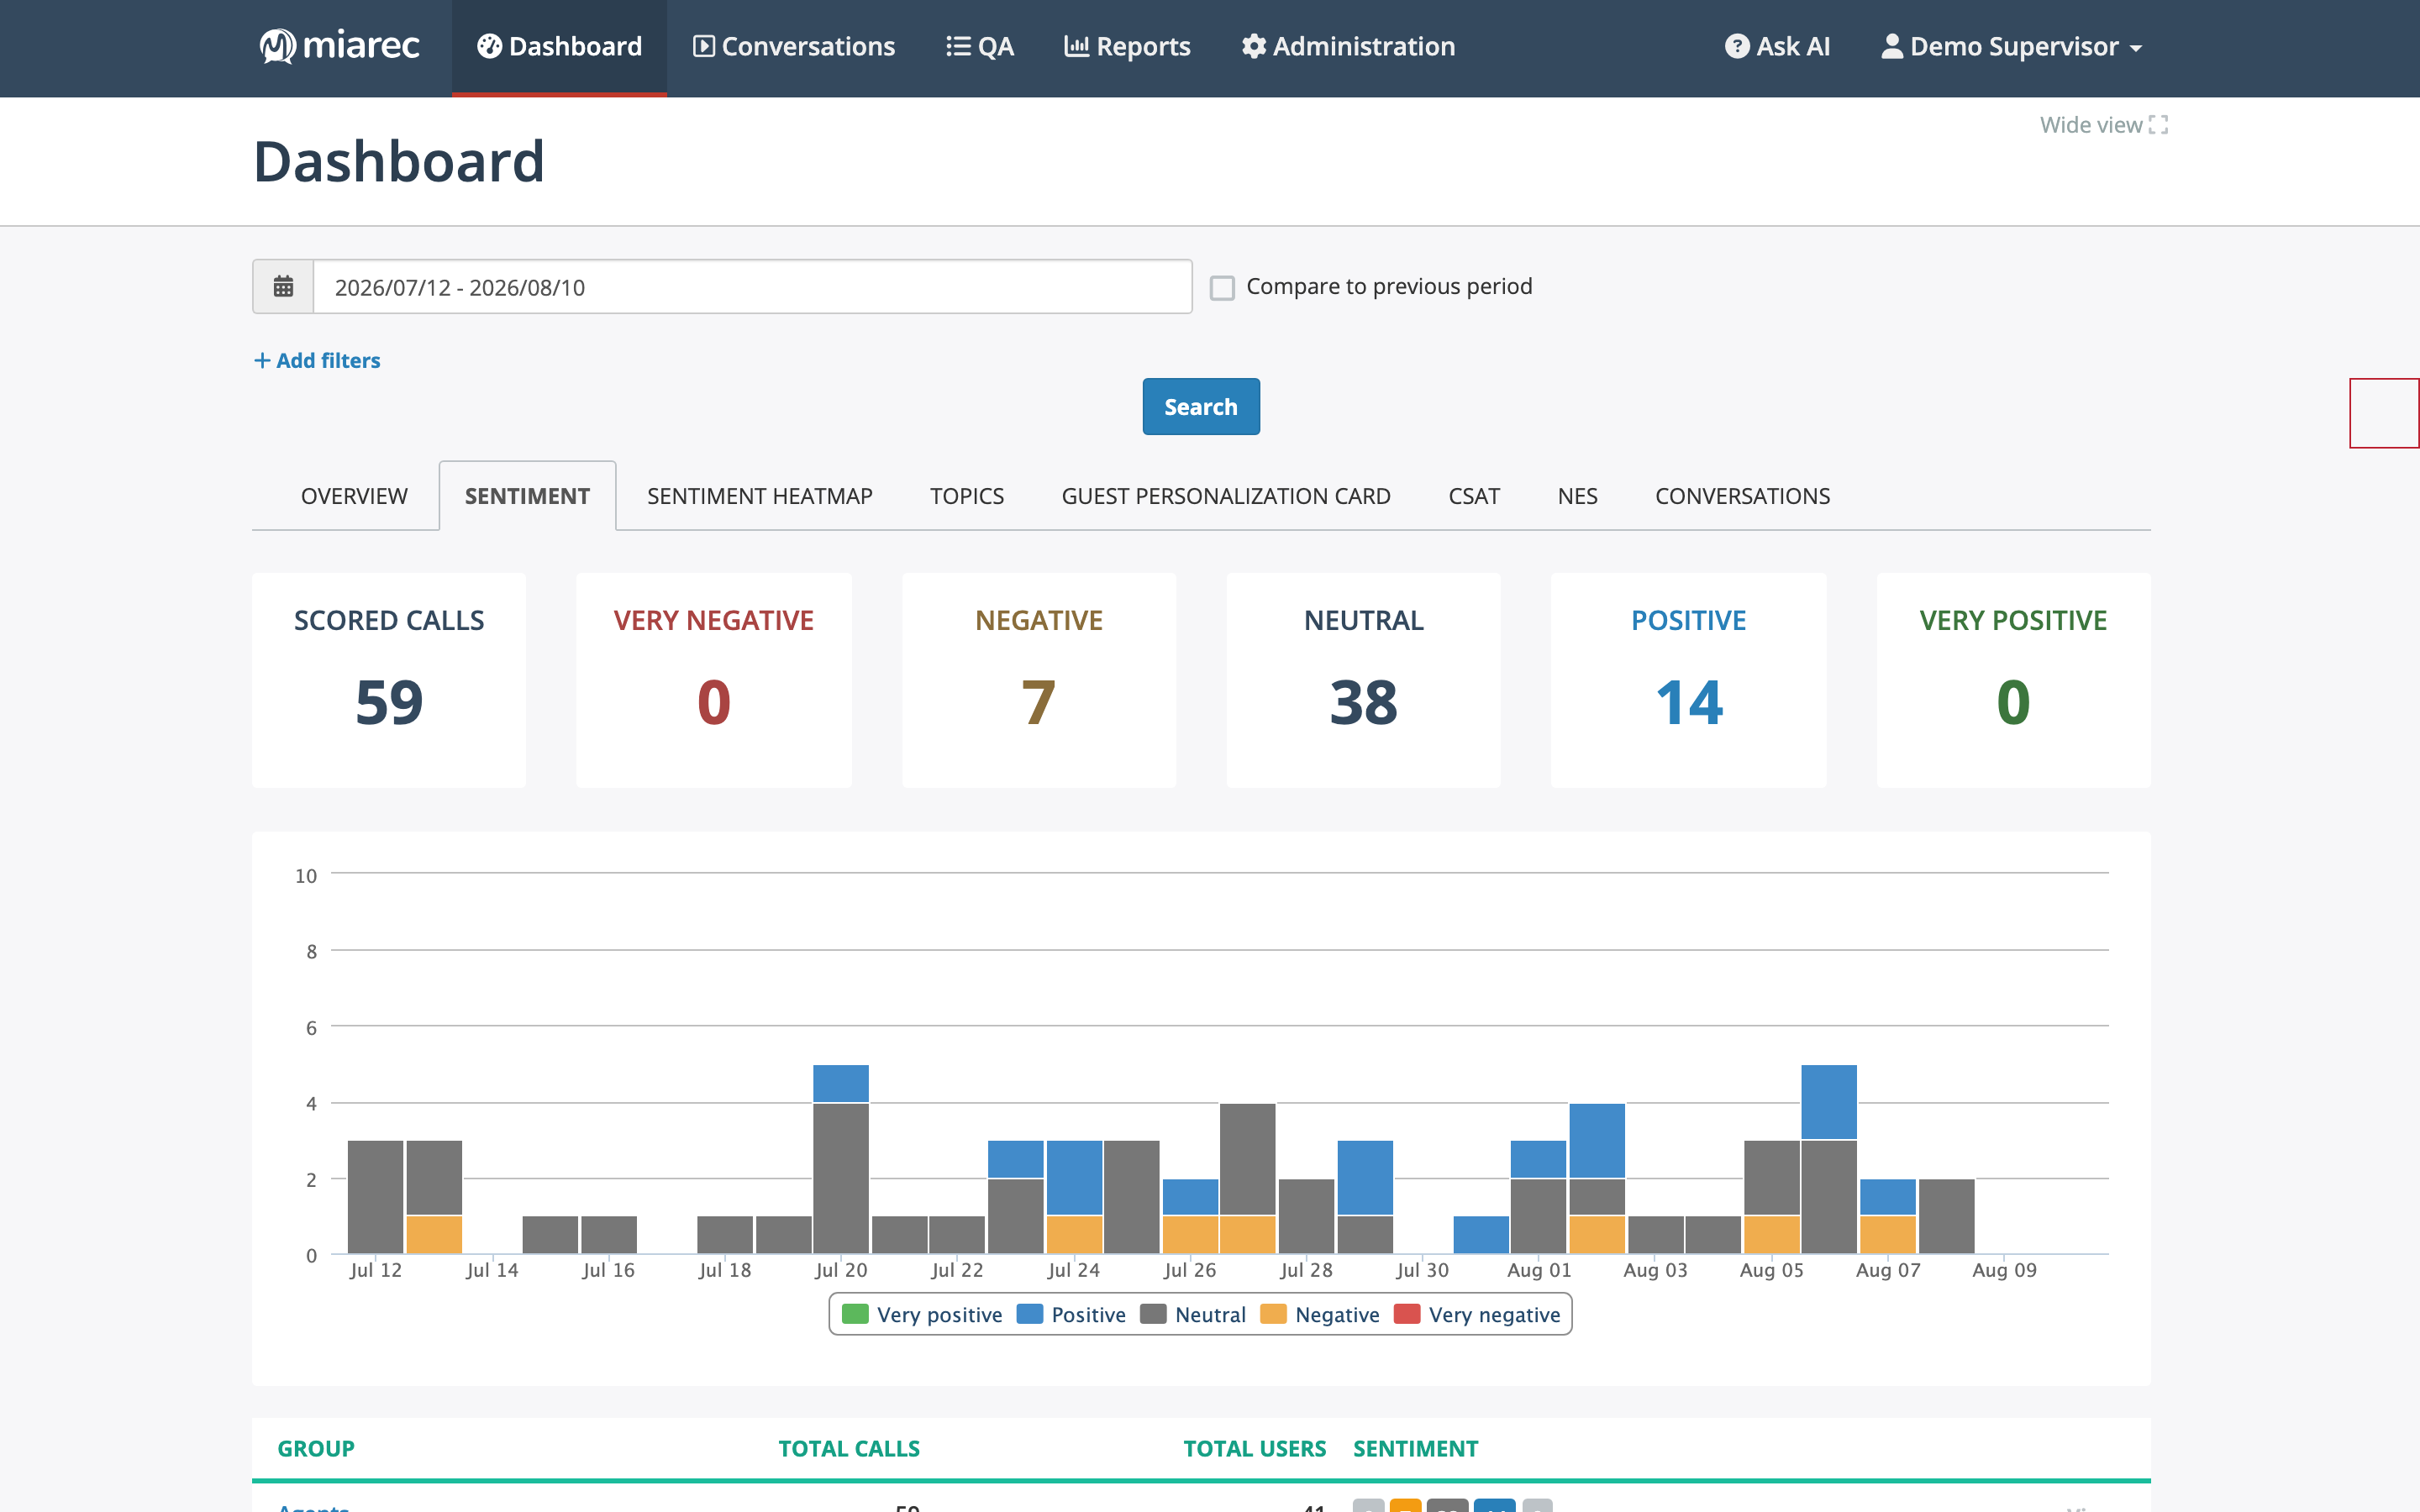This screenshot has height=1512, width=2420.
Task: Open the date range selector field
Action: 753,287
